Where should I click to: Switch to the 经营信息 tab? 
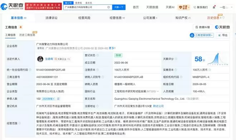coord(117,18)
